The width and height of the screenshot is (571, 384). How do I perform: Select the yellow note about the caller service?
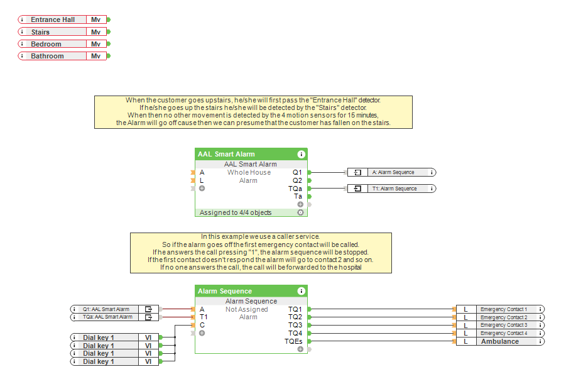[261, 253]
